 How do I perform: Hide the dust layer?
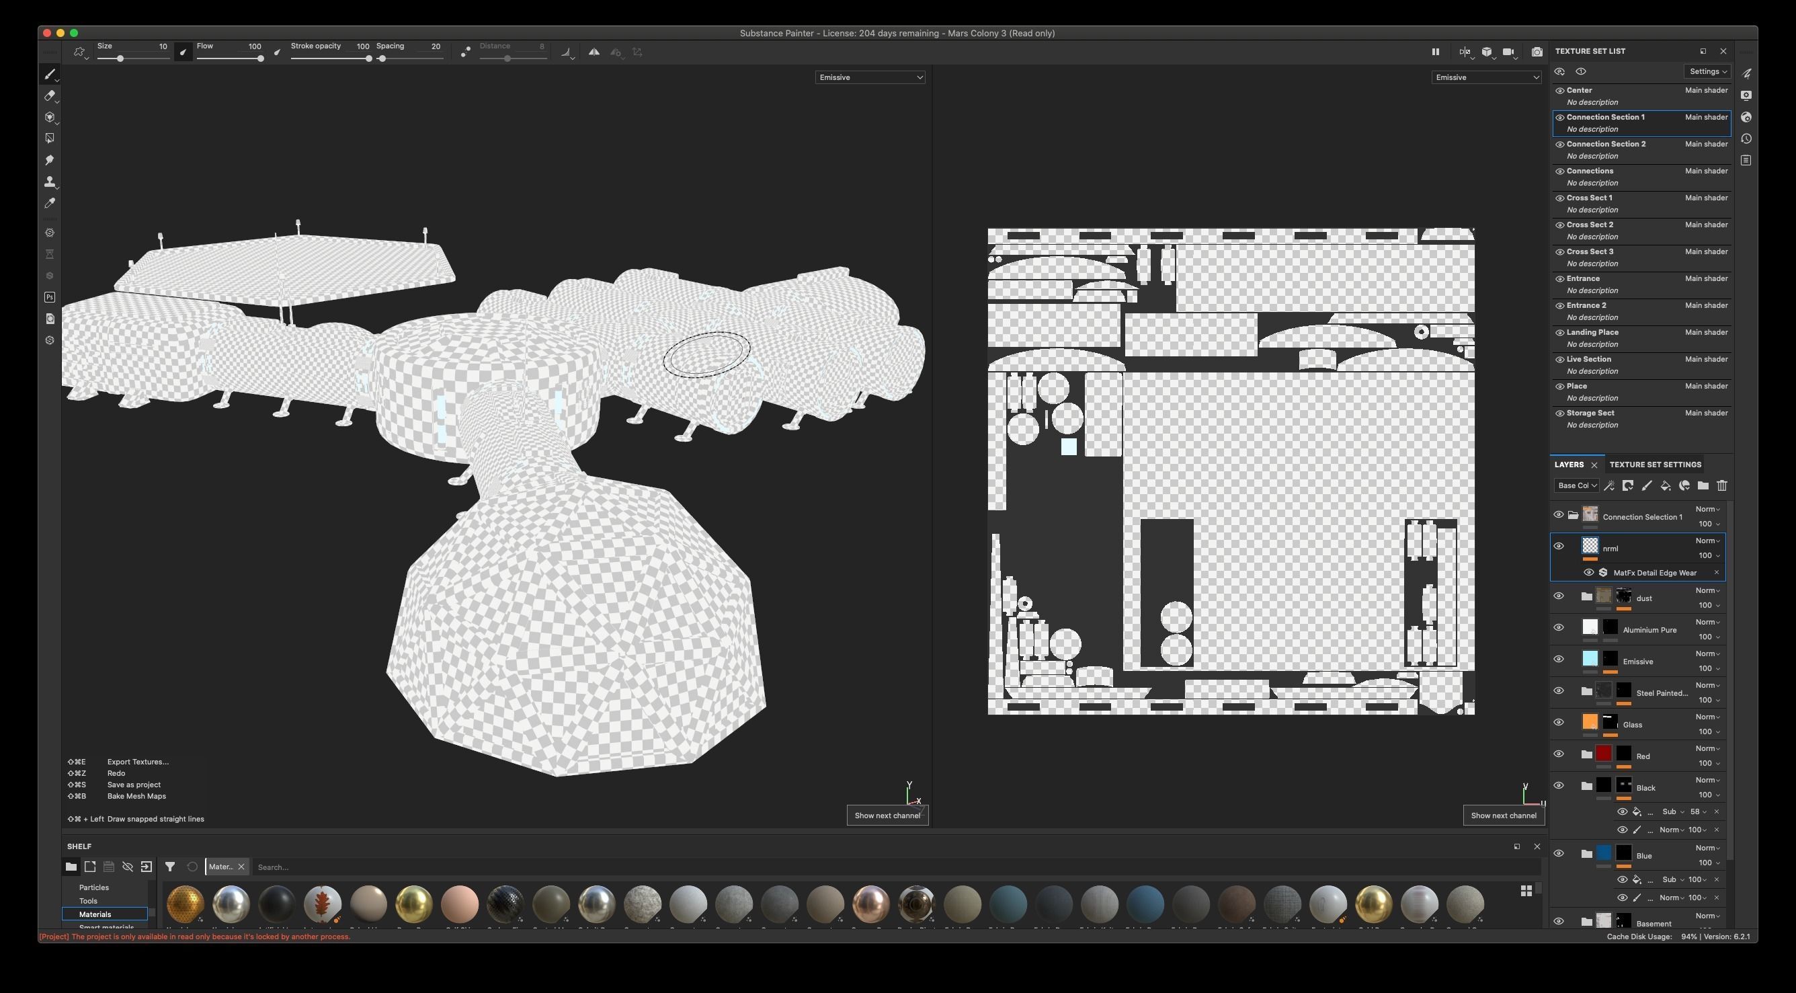[1558, 596]
